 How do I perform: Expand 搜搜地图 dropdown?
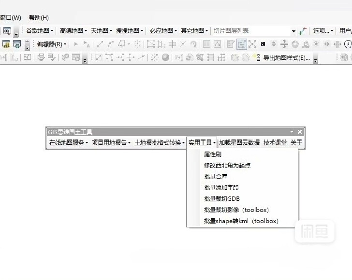[x=130, y=31]
